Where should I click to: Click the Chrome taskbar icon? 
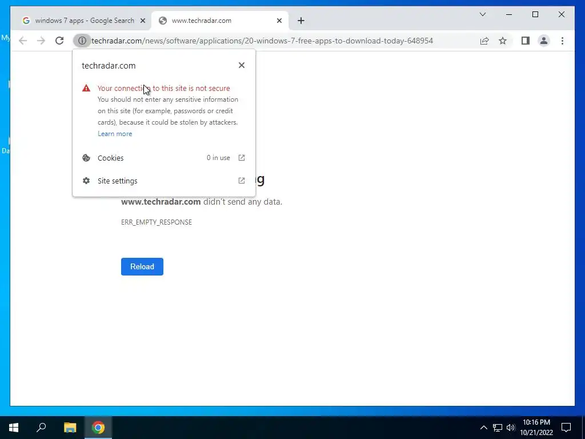(98, 428)
